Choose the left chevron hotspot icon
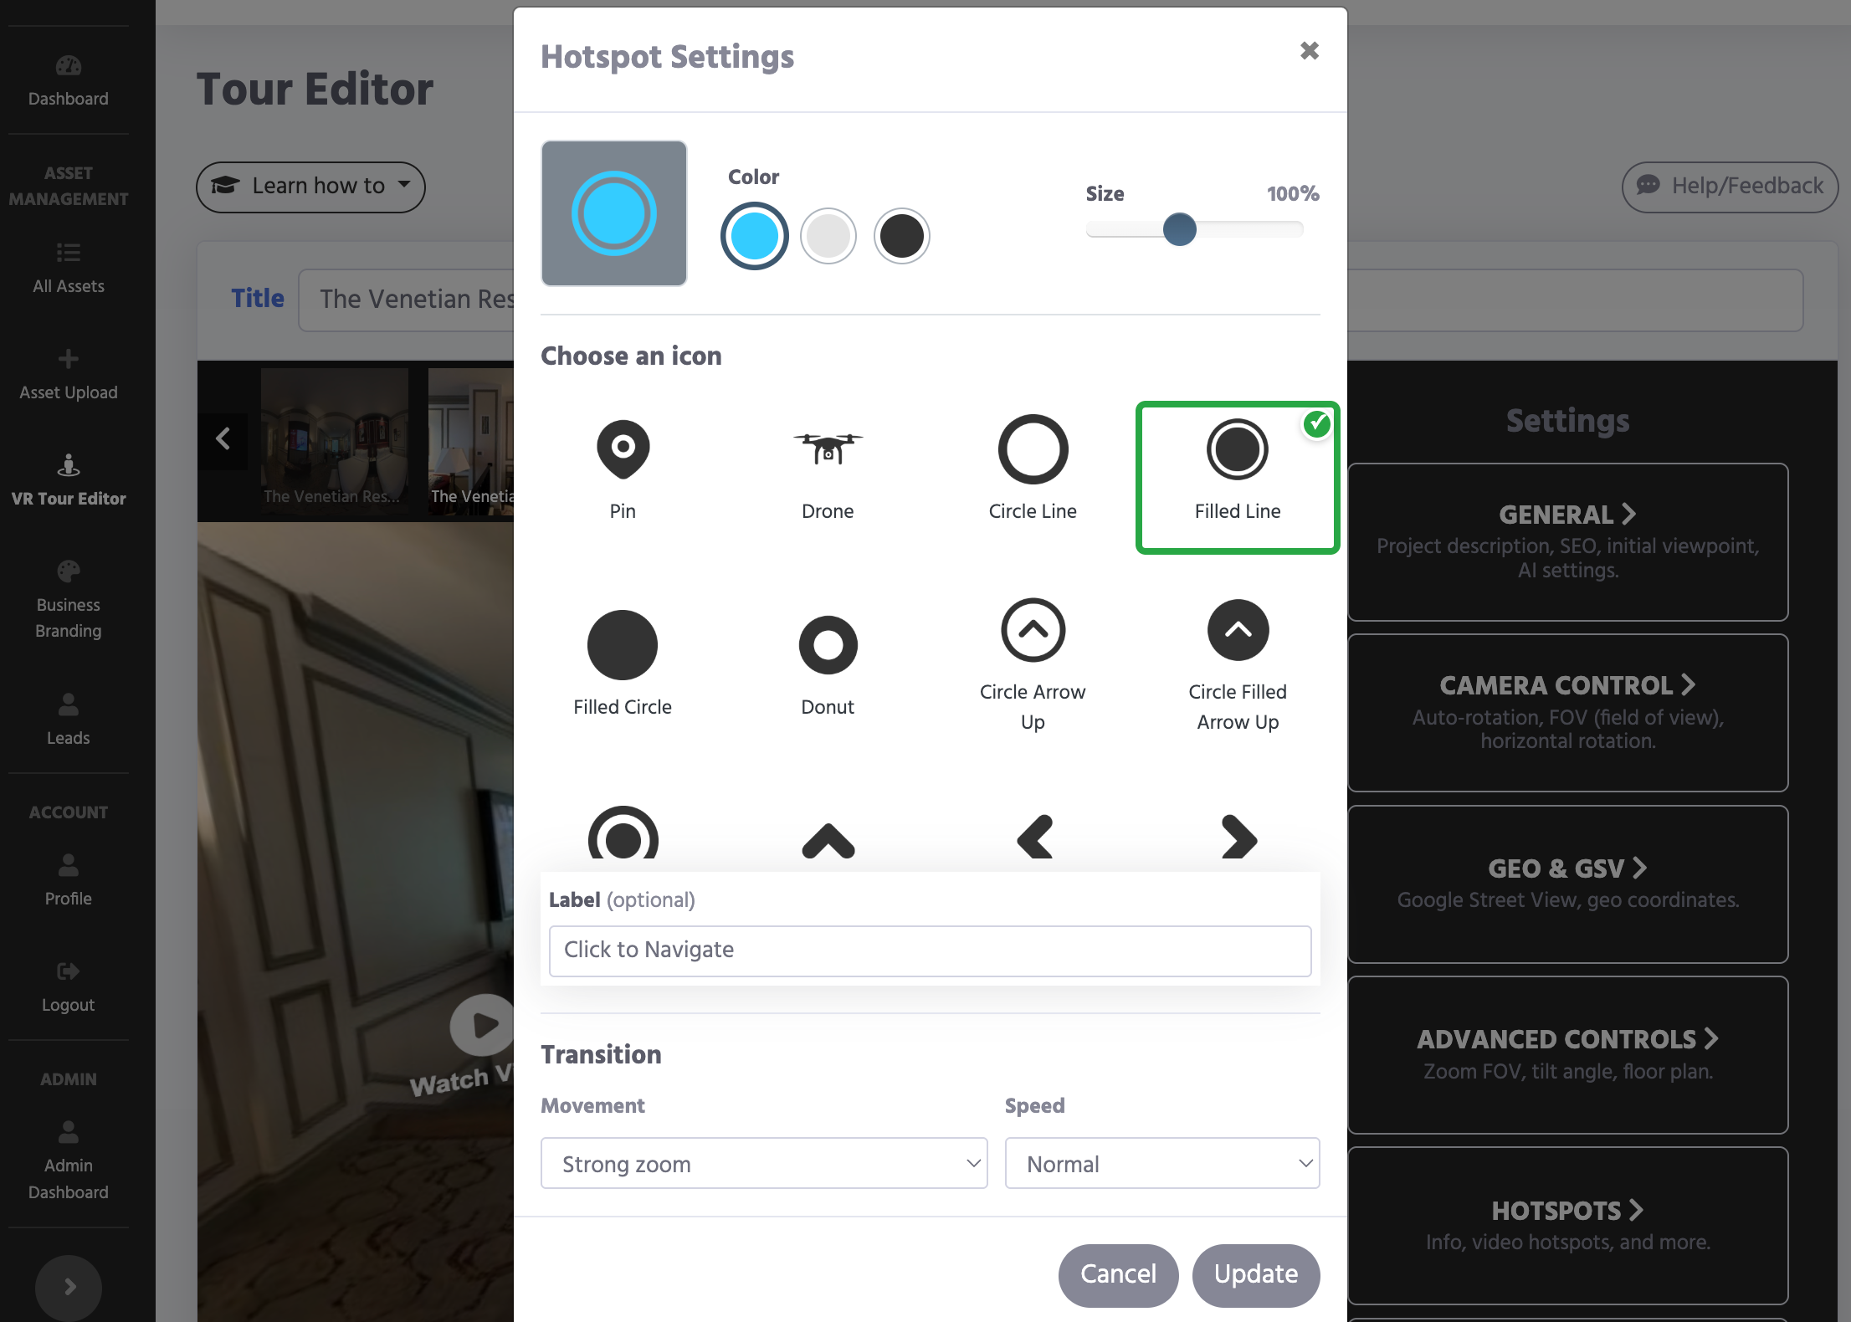1851x1322 pixels. tap(1034, 837)
